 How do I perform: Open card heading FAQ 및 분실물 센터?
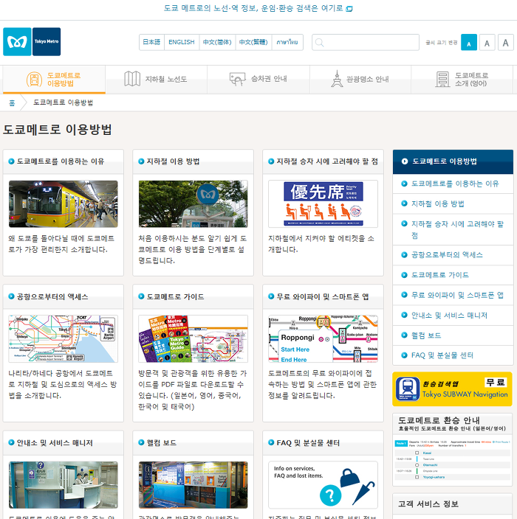308,443
